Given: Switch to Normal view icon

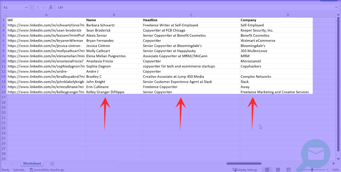Looking at the screenshot, I should click(x=267, y=170).
